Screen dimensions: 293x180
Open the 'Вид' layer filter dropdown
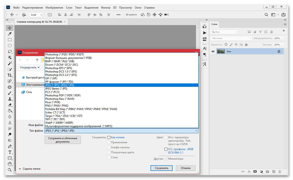tap(224, 32)
